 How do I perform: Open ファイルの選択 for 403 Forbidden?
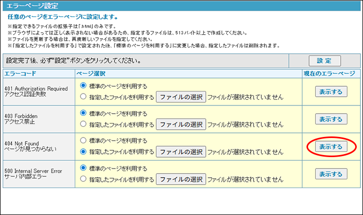click(x=181, y=125)
